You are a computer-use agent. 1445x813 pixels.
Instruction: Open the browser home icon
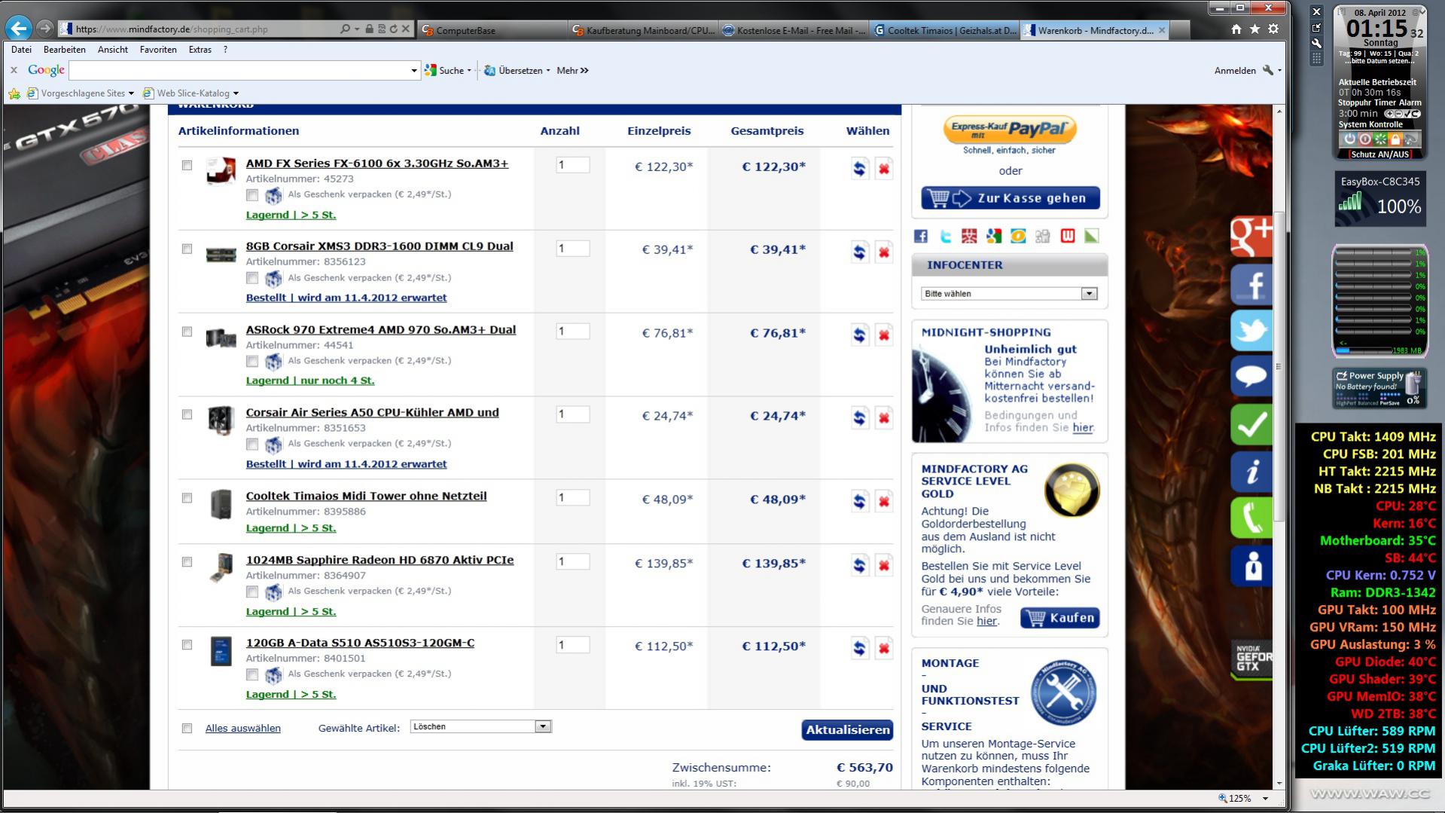(x=1236, y=29)
